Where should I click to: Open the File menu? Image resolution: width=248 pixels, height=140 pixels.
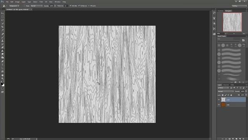coord(7,2)
